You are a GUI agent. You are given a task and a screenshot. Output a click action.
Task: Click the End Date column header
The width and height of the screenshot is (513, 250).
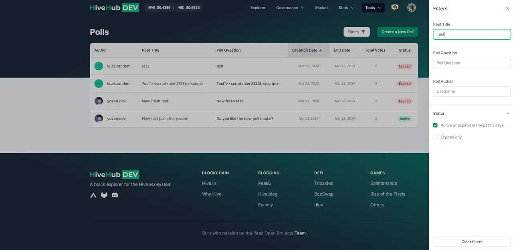click(x=342, y=50)
